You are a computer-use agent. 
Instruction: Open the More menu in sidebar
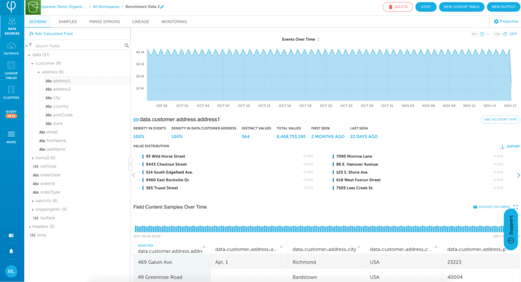(x=11, y=137)
